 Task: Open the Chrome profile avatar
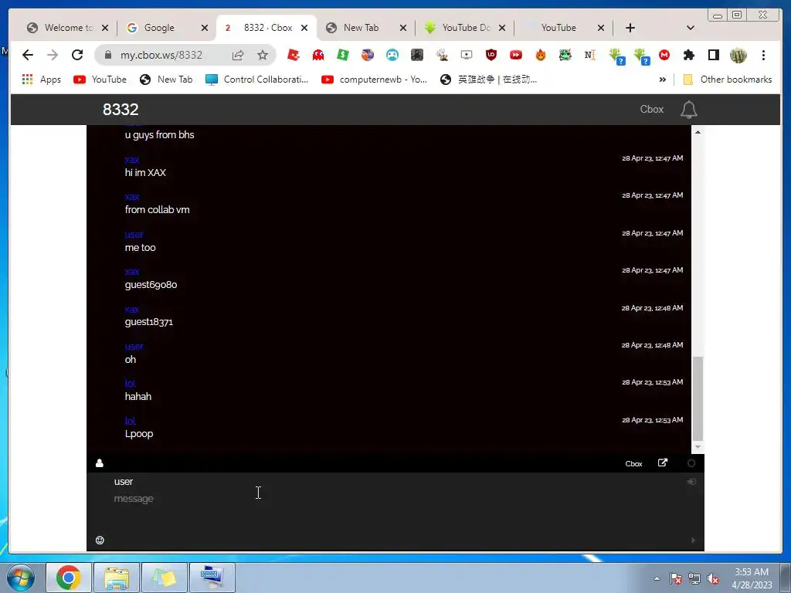click(x=738, y=55)
